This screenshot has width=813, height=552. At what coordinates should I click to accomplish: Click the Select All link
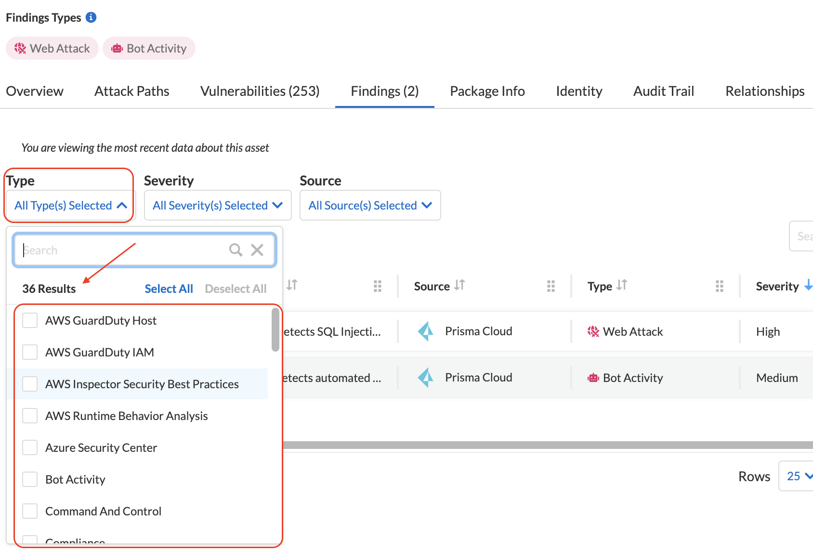pos(169,289)
